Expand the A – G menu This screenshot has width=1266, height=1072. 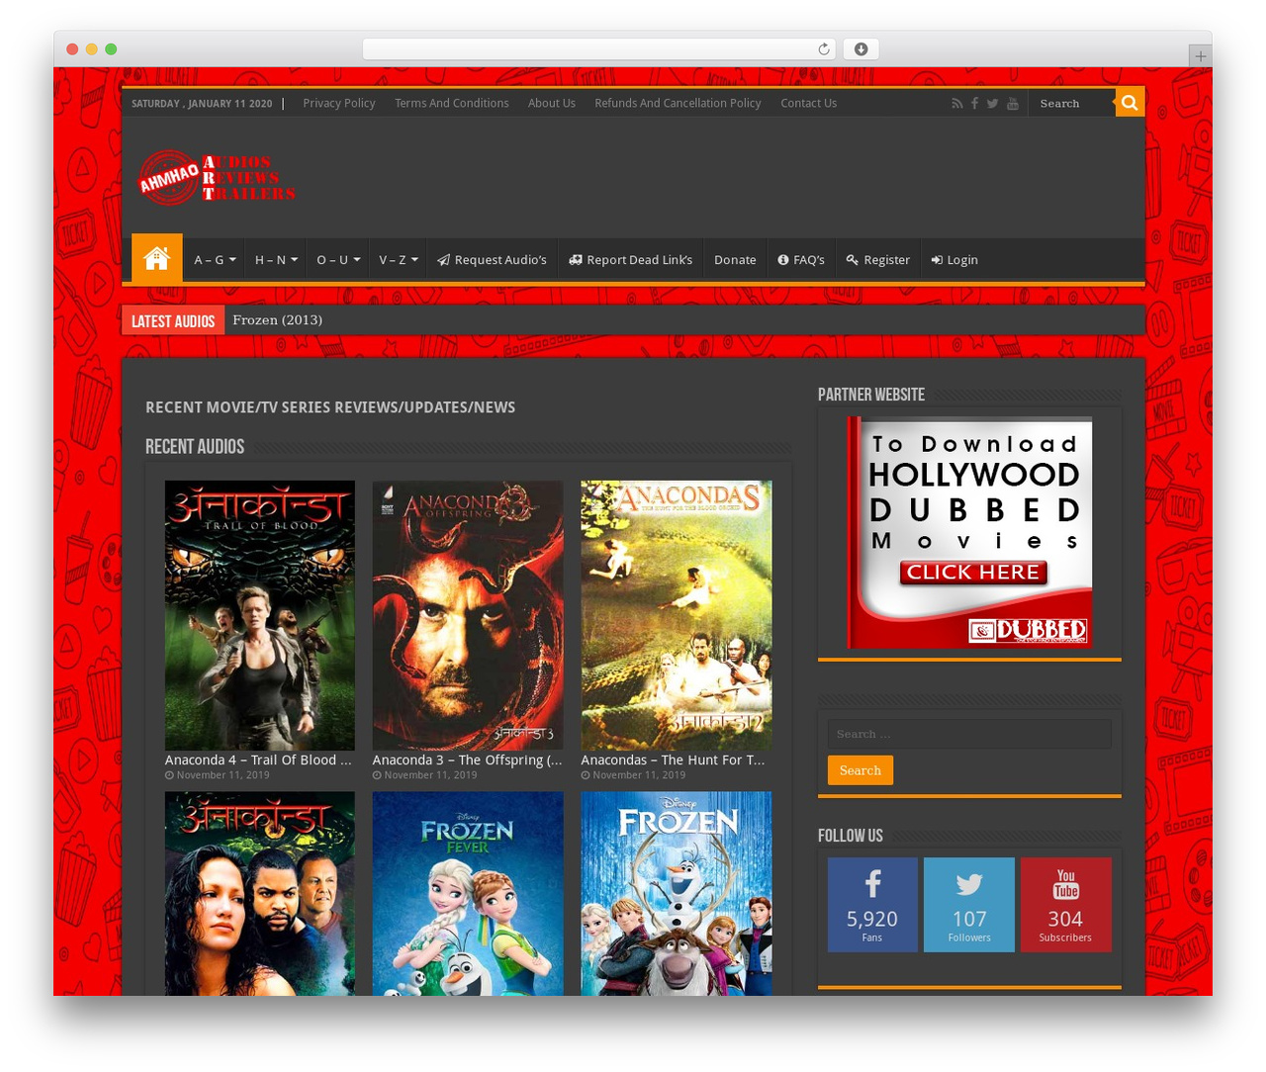coord(215,260)
